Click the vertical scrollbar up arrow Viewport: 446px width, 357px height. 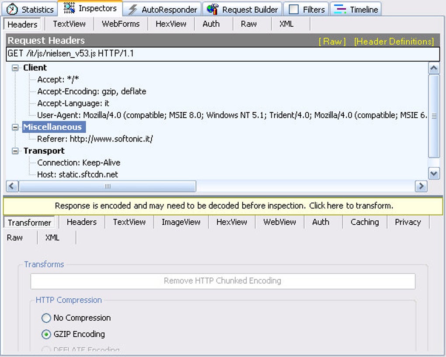434,68
